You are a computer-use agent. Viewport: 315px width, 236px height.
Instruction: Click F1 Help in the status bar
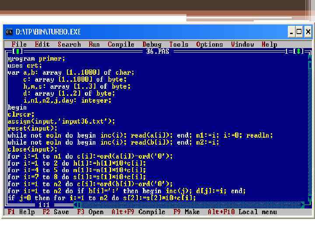21,212
